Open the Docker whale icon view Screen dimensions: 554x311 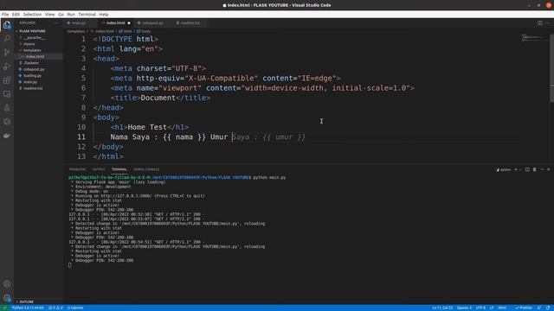point(7,136)
